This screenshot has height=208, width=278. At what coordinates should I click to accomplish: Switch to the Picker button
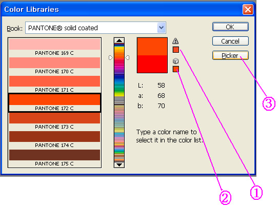click(x=230, y=55)
